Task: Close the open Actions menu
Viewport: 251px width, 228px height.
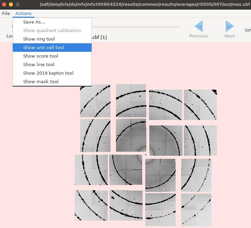Action: click(x=24, y=13)
